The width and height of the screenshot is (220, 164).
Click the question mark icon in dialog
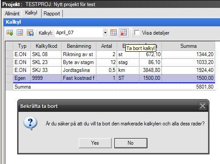pyautogui.click(x=30, y=123)
